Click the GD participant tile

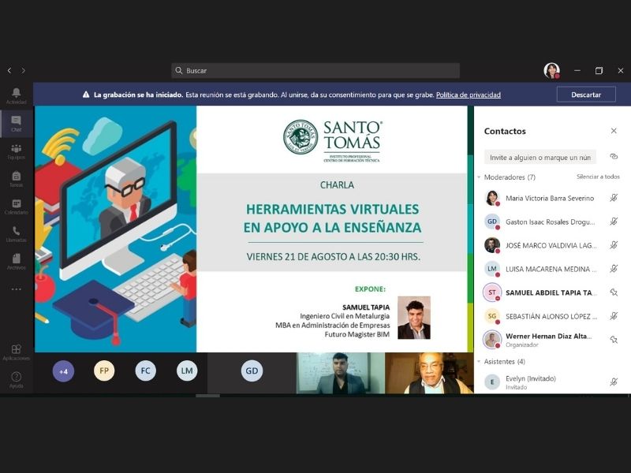coord(252,371)
